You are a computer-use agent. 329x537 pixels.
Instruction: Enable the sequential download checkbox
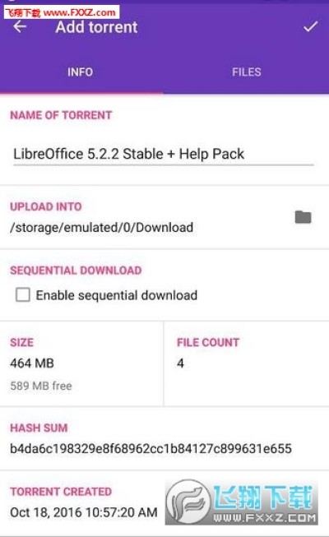tap(23, 295)
